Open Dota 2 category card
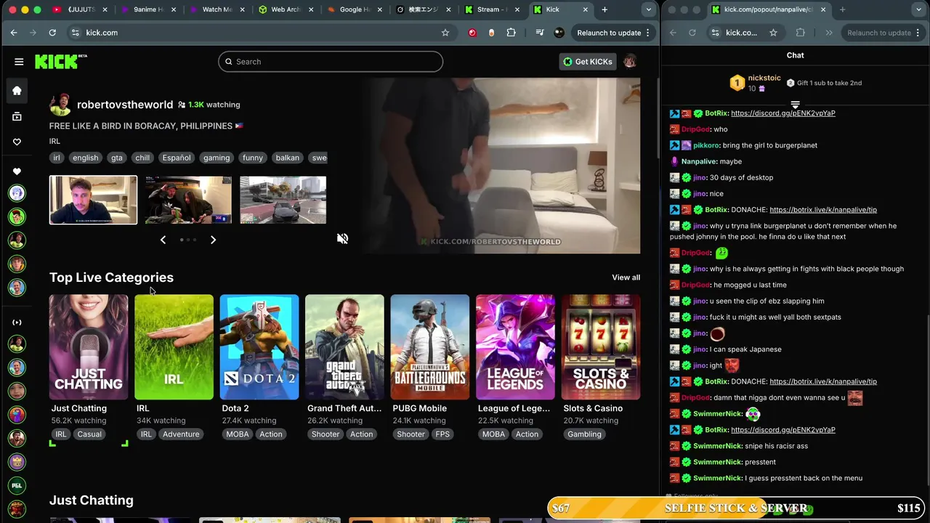Viewport: 930px width, 523px height. click(x=259, y=347)
